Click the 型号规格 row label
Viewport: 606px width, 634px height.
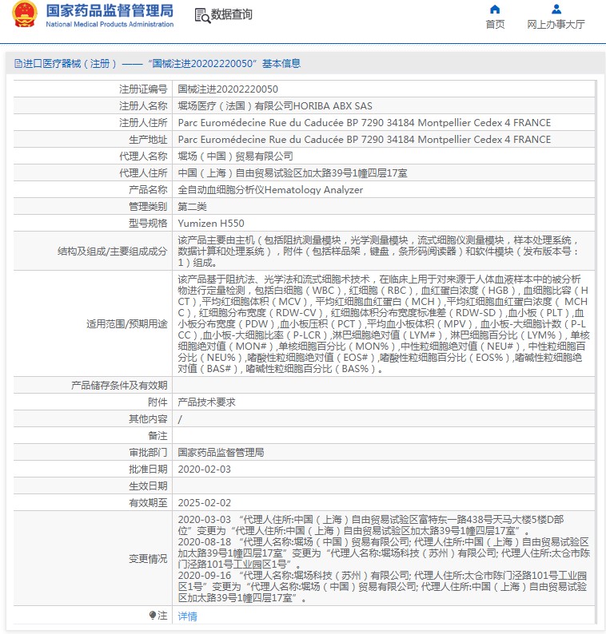click(148, 224)
